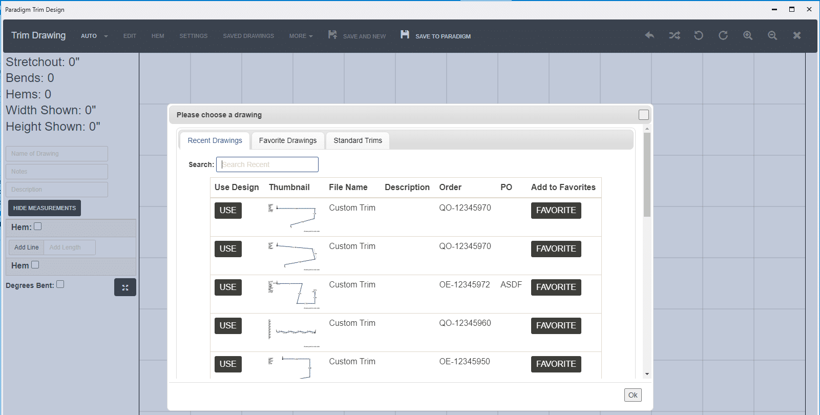Expand the MORE dropdown menu
Screen dimensions: 820x415
(x=301, y=36)
